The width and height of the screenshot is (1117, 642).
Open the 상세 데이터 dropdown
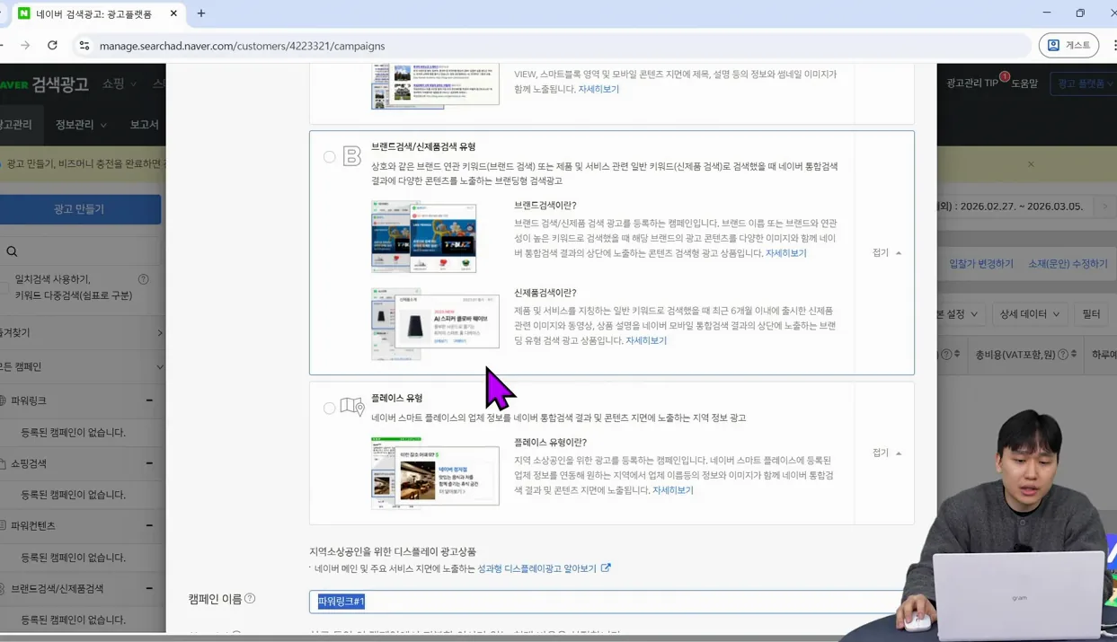(x=1030, y=314)
